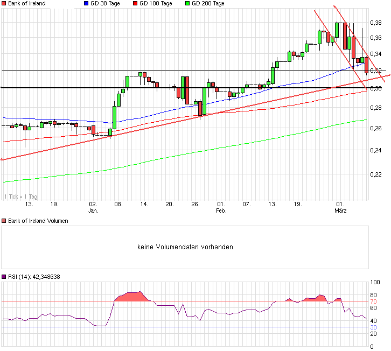The height and width of the screenshot is (351, 391).
Task: Click the RSI (14) value label text
Action: (33, 277)
